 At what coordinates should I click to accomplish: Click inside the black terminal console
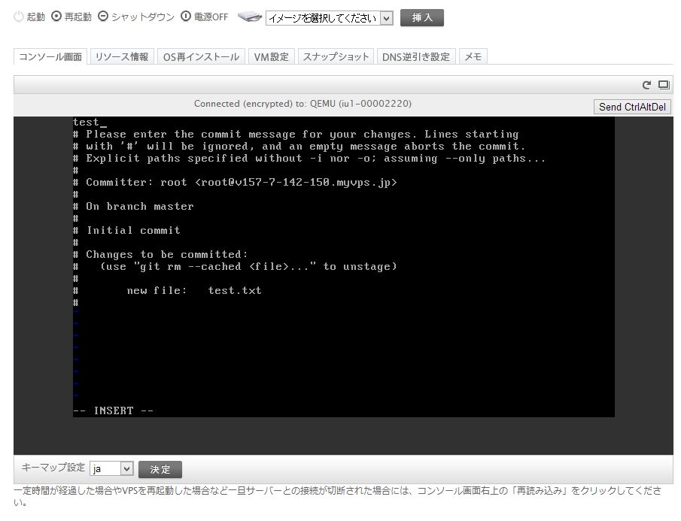pos(344,267)
